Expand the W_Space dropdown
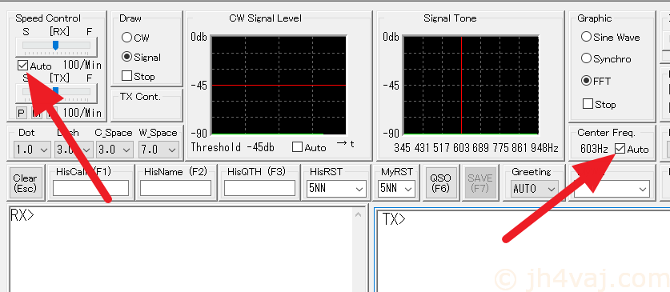This screenshot has width=670, height=292. tap(159, 150)
